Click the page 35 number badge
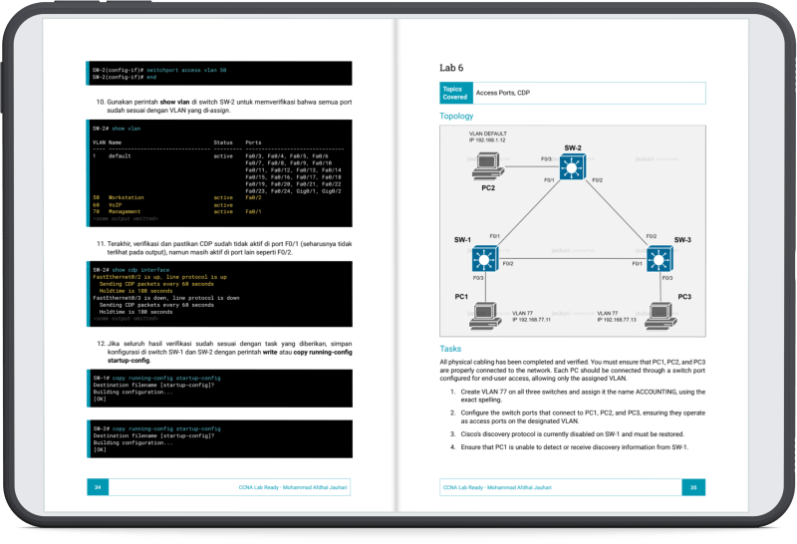 [693, 487]
